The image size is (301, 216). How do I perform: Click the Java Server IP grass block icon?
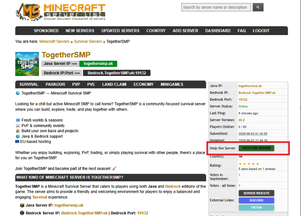coord(22,205)
